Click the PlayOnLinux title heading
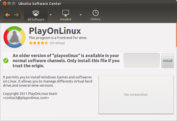This screenshot has width=177, height=121. [55, 31]
